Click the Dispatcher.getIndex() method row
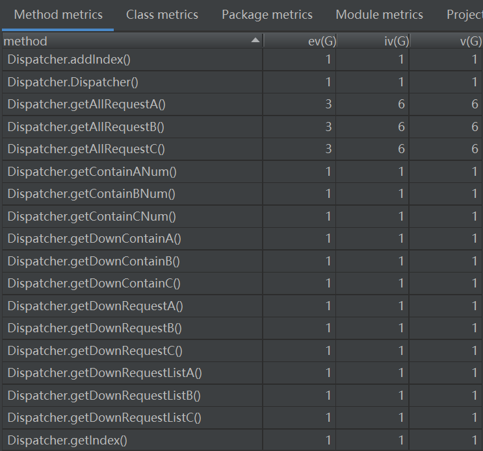The image size is (483, 451). coord(68,440)
